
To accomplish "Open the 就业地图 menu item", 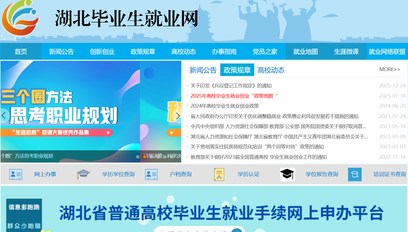I will coord(305,51).
